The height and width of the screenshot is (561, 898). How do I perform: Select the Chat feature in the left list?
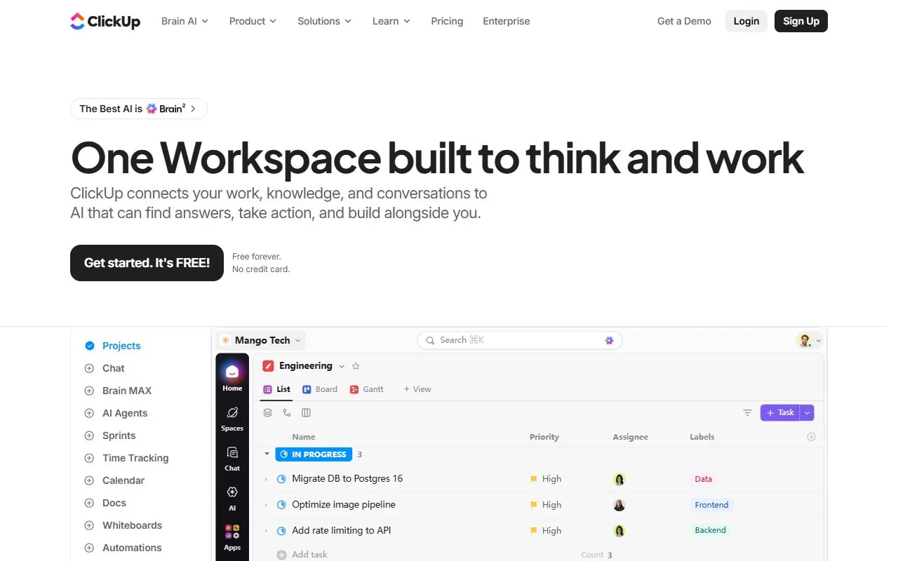pyautogui.click(x=104, y=368)
